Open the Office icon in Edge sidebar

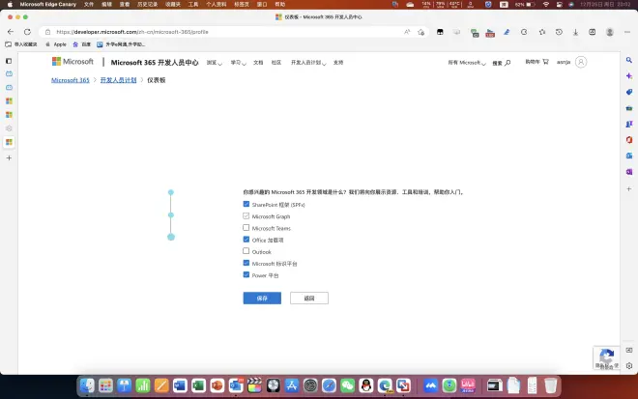[629, 140]
